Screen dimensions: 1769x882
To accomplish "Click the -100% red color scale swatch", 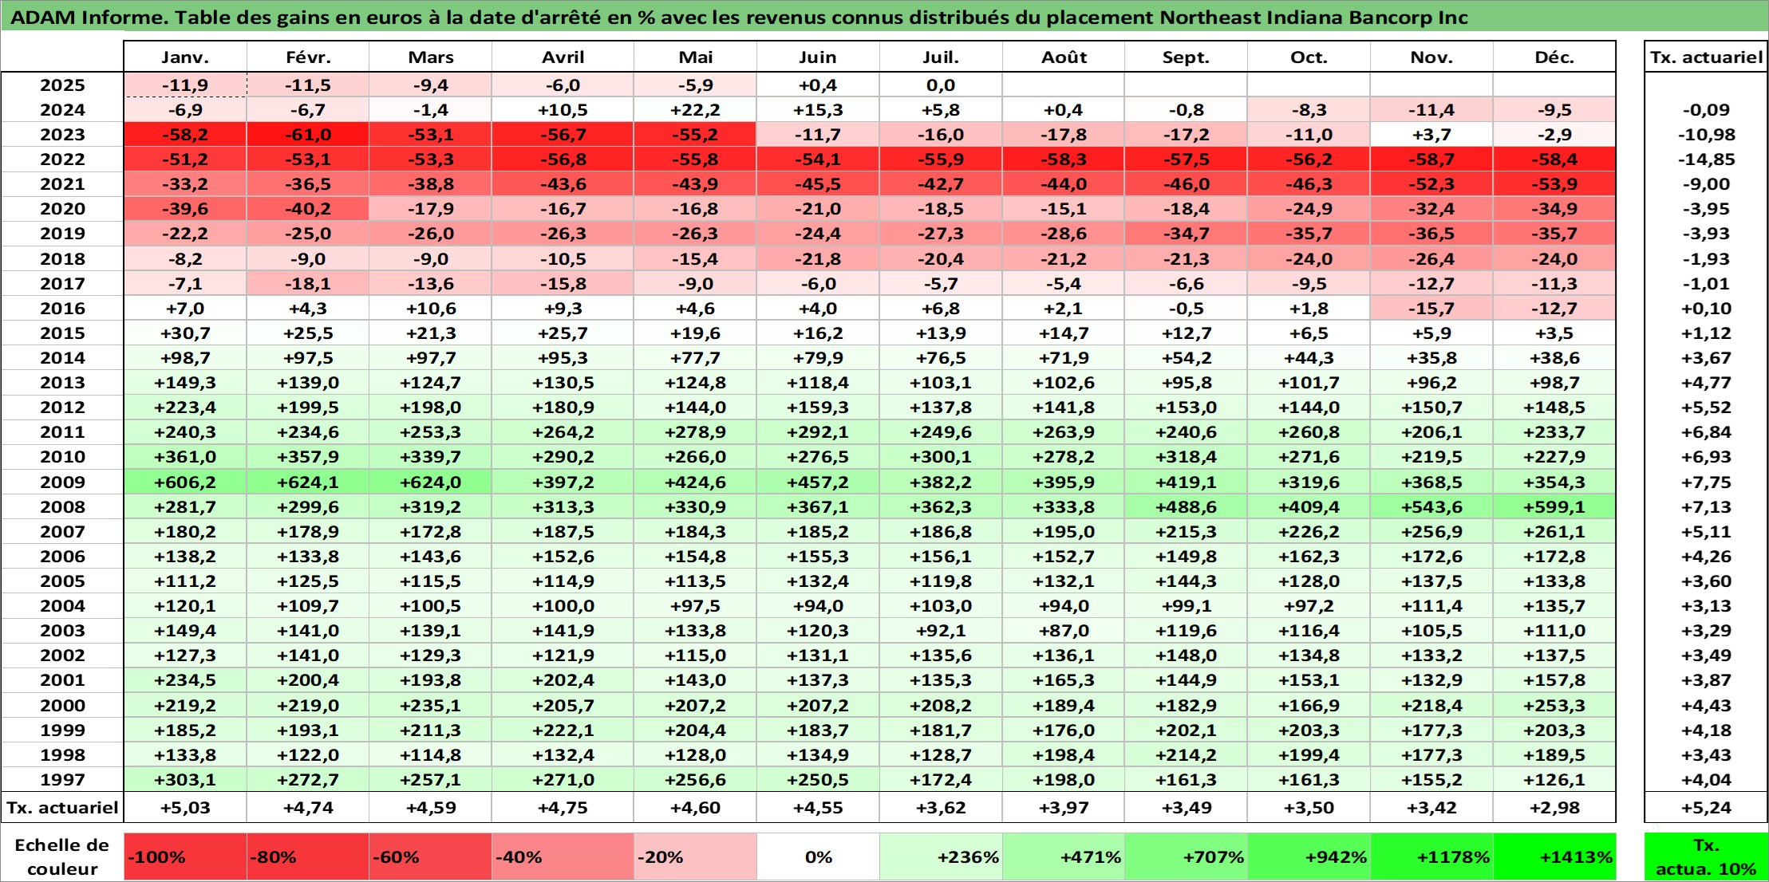I will (185, 857).
